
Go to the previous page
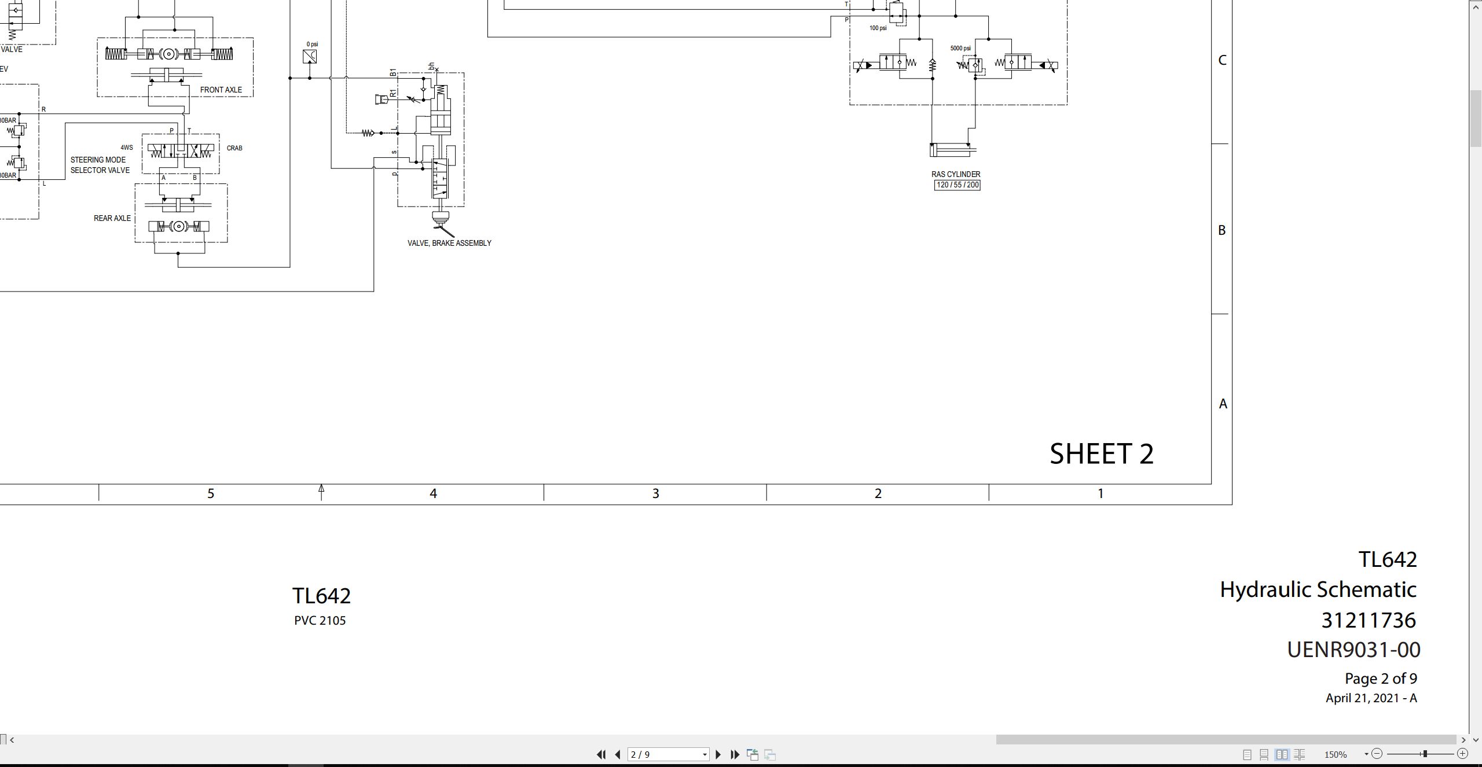click(x=618, y=754)
